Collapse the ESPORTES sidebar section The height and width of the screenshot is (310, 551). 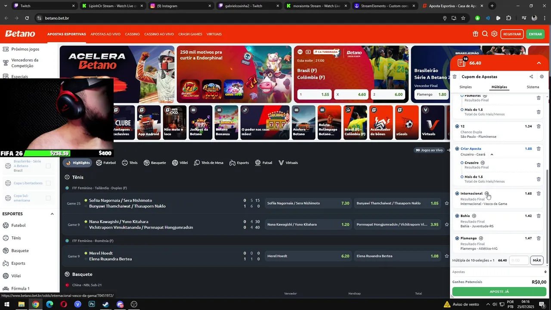[x=52, y=214]
